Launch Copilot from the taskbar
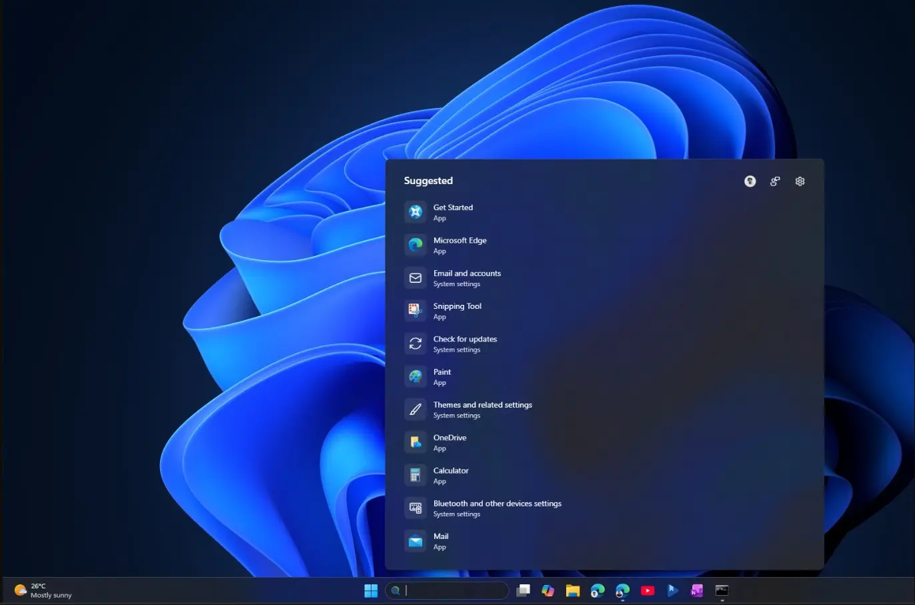This screenshot has height=605, width=915. coord(548,590)
